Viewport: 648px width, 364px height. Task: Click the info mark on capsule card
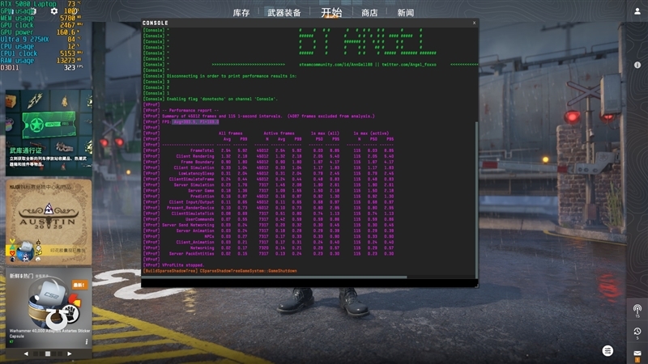coord(87,341)
